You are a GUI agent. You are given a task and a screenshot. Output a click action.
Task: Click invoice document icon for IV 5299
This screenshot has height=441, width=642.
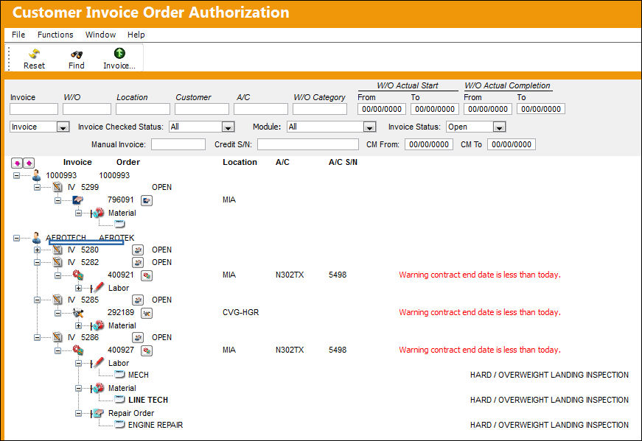(x=57, y=187)
